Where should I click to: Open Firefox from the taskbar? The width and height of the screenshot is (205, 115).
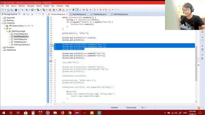point(62,113)
